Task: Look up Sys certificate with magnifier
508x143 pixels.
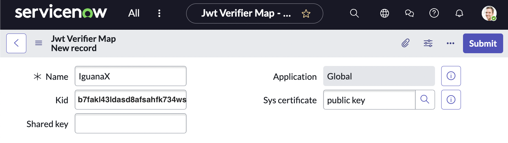Action: pos(425,100)
